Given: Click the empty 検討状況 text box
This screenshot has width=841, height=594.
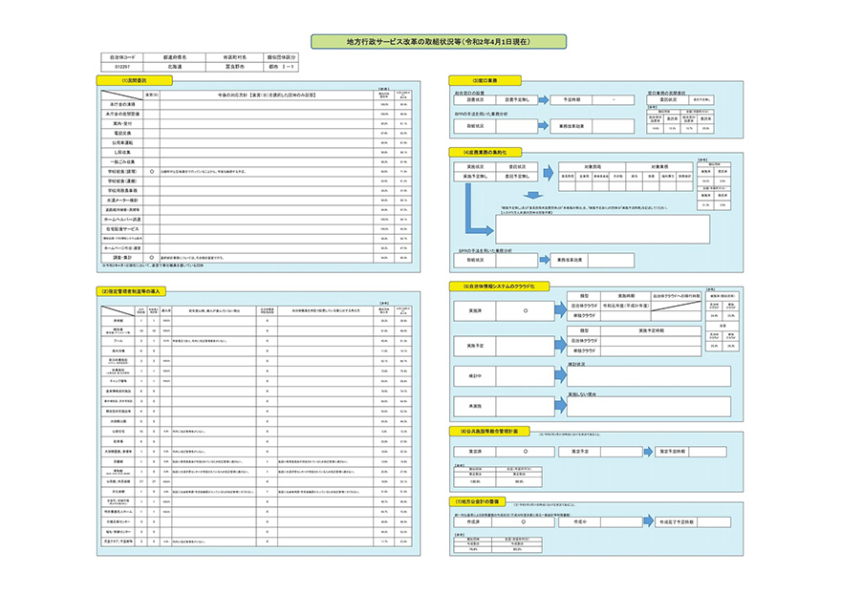Looking at the screenshot, I should pyautogui.click(x=649, y=376).
